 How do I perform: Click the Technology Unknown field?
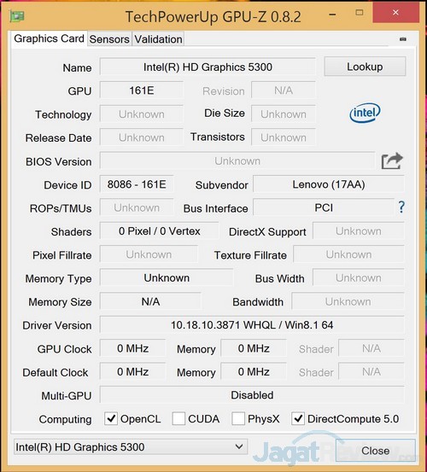pyautogui.click(x=142, y=114)
